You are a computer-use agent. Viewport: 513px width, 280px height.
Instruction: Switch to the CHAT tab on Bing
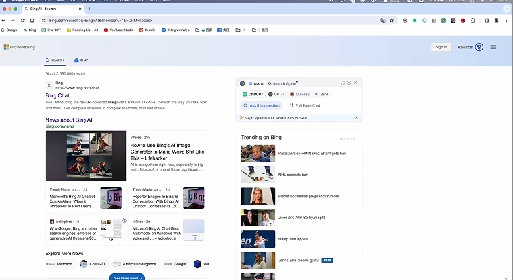click(x=81, y=60)
